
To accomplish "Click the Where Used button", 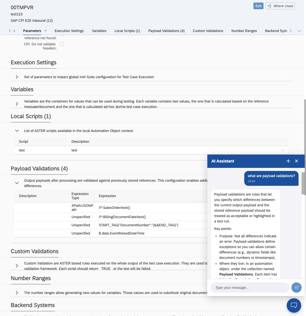I will click(x=280, y=6).
